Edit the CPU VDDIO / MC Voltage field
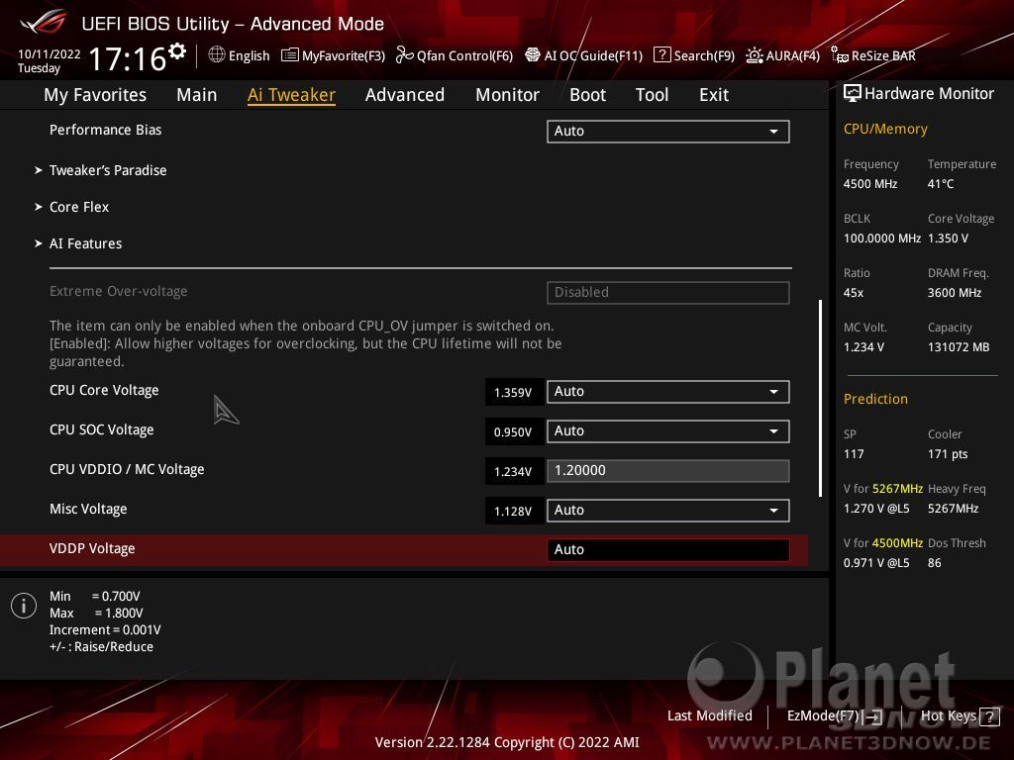 [x=668, y=470]
